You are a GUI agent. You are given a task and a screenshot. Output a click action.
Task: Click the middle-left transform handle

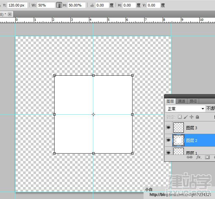(54, 115)
